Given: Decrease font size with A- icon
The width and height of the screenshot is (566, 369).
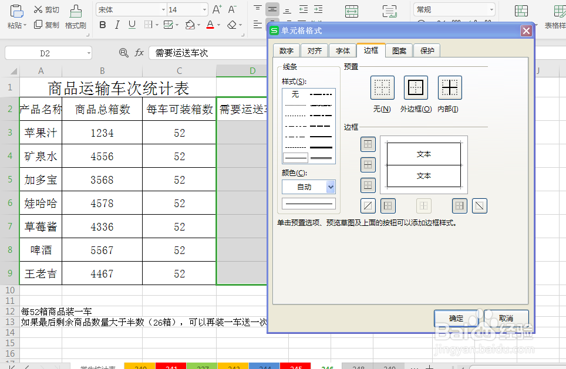Looking at the screenshot, I should (233, 10).
